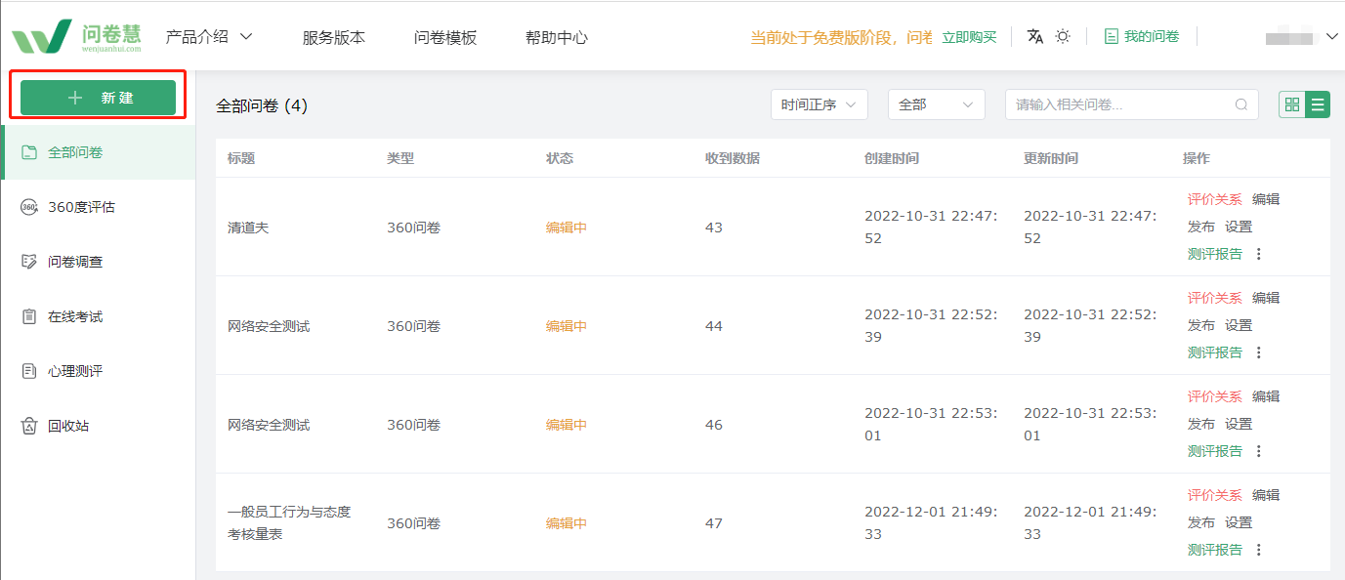Go to the 问卷模板 menu item

click(x=445, y=37)
